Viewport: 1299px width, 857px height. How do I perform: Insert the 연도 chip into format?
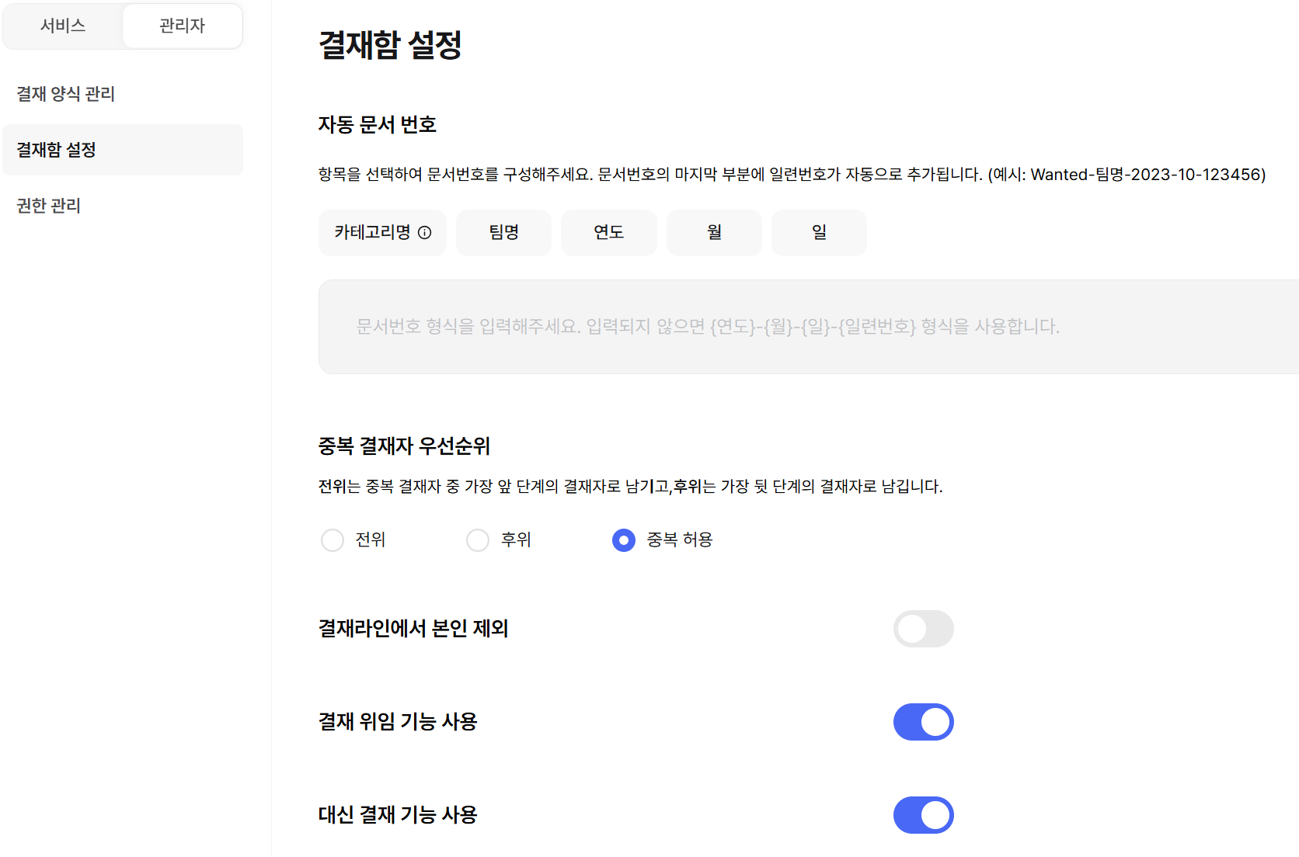[x=609, y=233]
